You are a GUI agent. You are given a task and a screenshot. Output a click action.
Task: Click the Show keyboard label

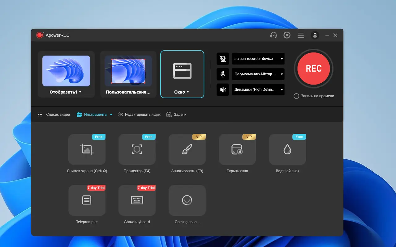(137, 222)
